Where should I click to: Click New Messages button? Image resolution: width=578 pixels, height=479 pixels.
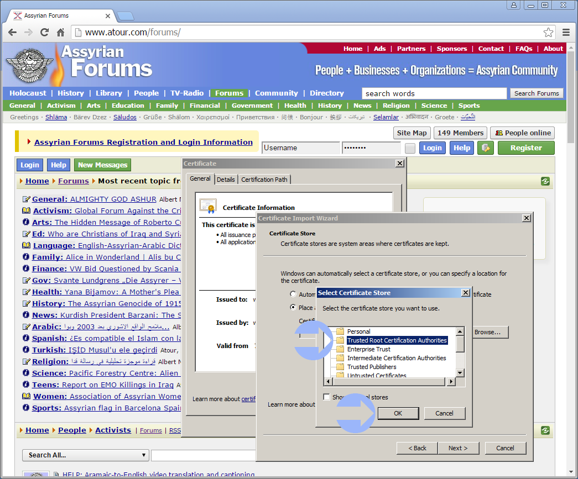click(102, 165)
